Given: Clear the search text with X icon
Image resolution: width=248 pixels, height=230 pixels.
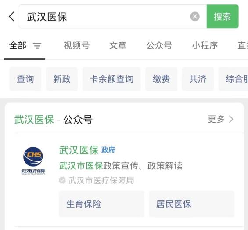Looking at the screenshot, I should 195,16.
